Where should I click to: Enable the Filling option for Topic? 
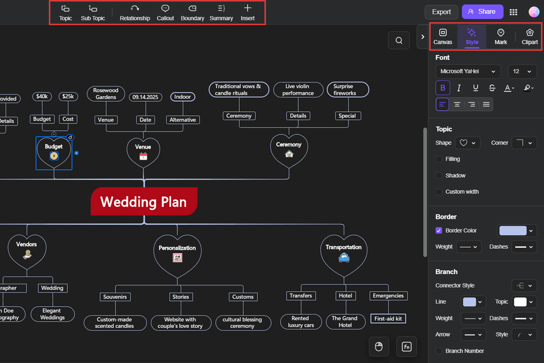439,159
